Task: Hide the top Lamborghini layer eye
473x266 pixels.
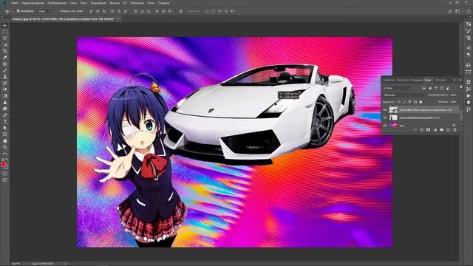Action: (x=385, y=110)
